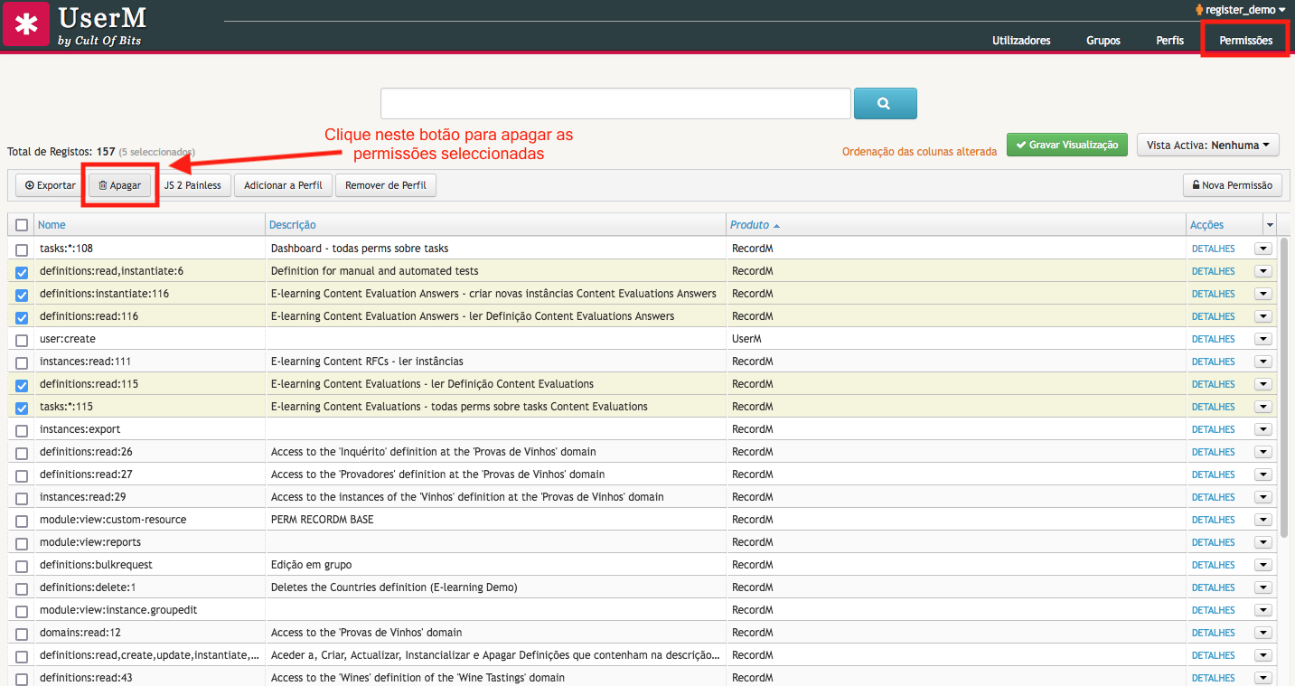Open actions dropdown for module:view:custom-resource row
Screen dimensions: 1295x686
tap(1262, 520)
